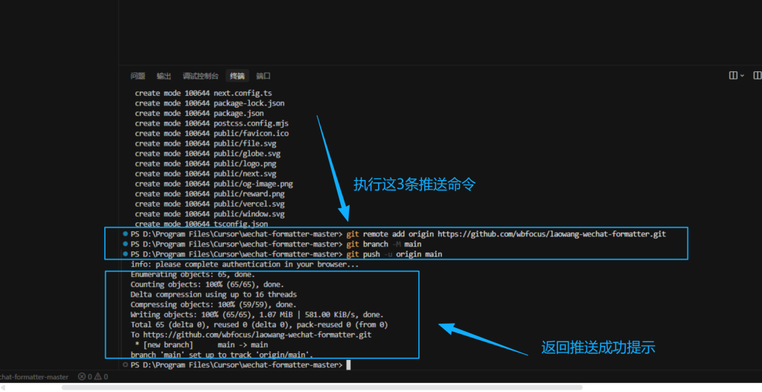Click the 'public/globe.svg' line
The width and height of the screenshot is (762, 392).
[x=208, y=153]
